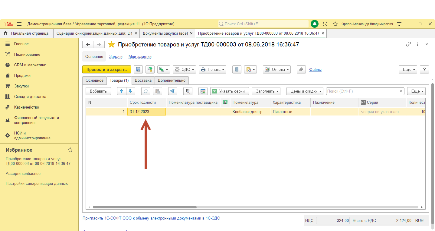Open the Закупки section in sidebar

click(x=21, y=86)
